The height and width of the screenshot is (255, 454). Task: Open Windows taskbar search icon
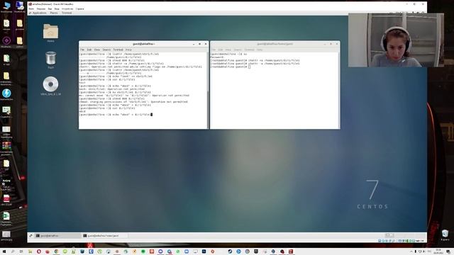[x=13, y=251]
